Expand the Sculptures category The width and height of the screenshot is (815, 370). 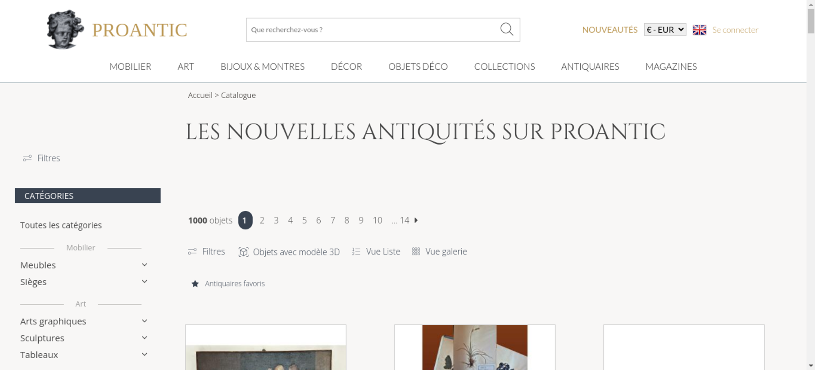coord(84,338)
